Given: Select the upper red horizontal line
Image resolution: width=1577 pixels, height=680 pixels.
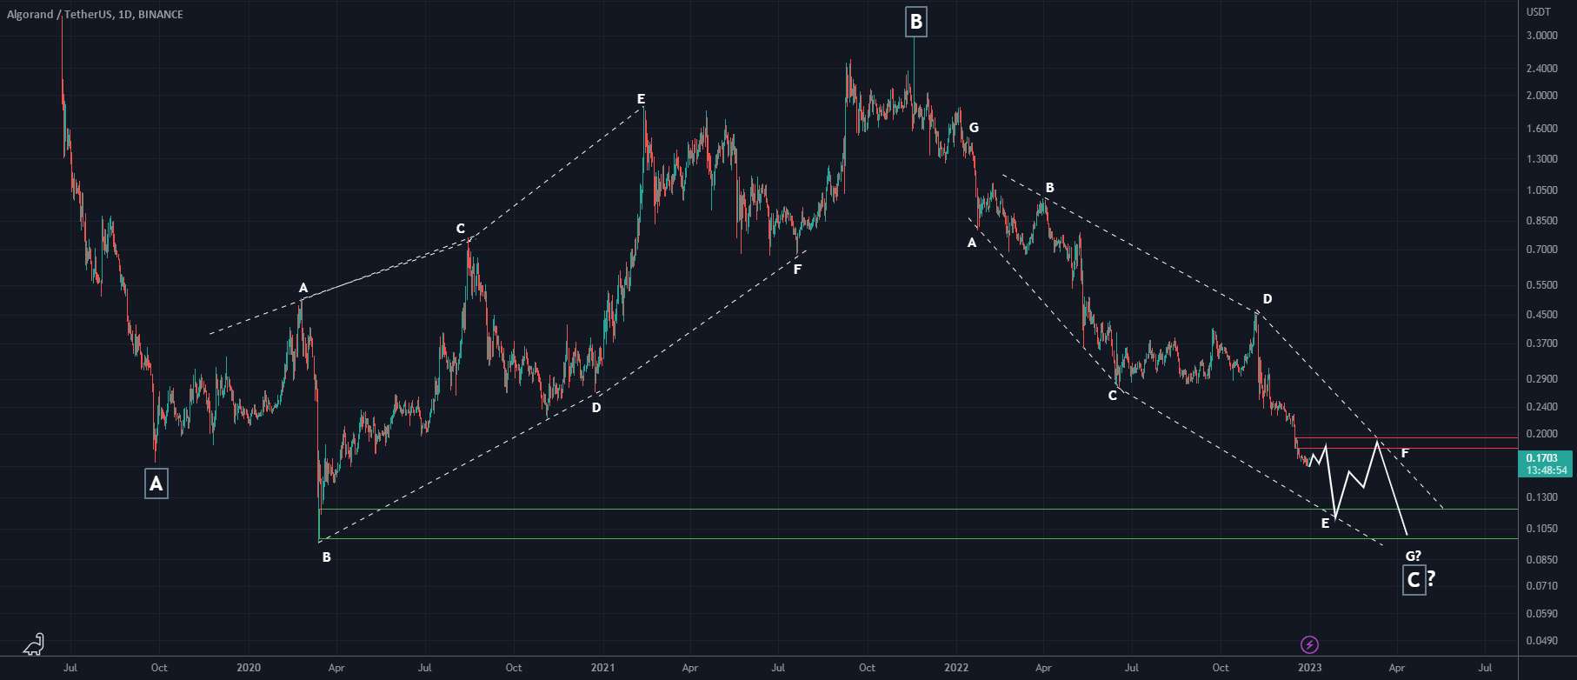Looking at the screenshot, I should 1407,437.
